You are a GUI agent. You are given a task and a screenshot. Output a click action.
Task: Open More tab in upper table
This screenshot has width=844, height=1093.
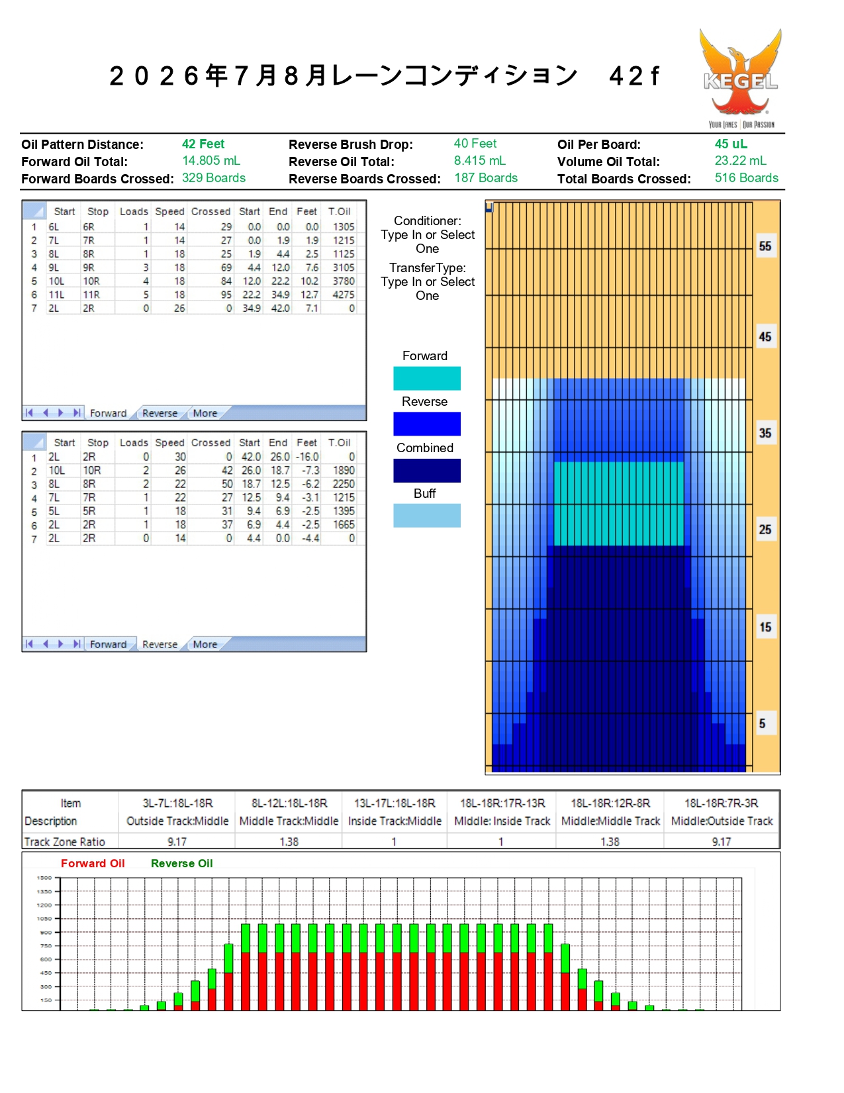[205, 413]
